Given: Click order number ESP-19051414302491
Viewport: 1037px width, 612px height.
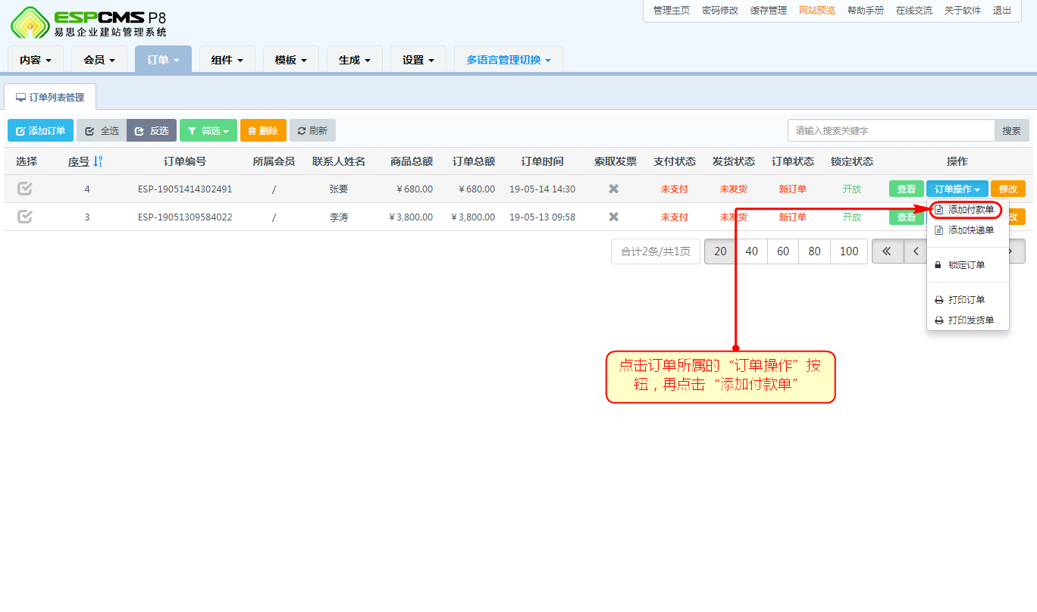Looking at the screenshot, I should [x=185, y=189].
